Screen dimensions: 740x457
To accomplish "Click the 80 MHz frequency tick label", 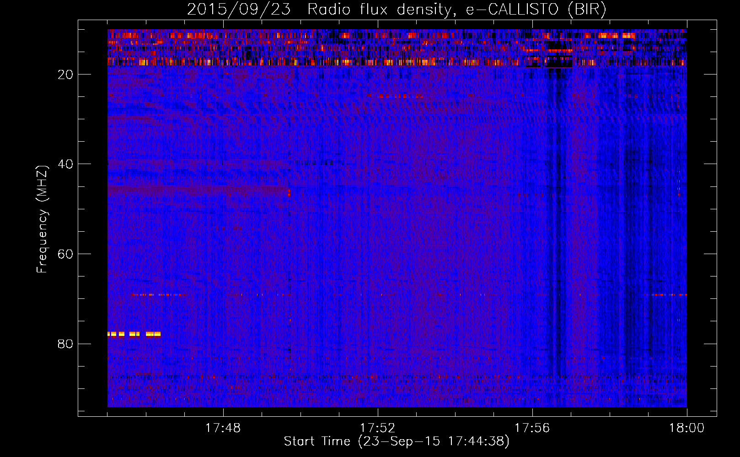I will click(x=65, y=344).
